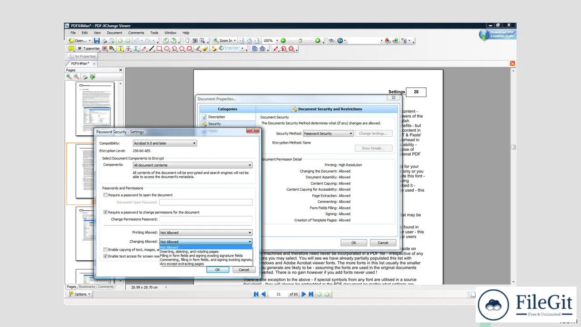This screenshot has width=581, height=327.
Task: Select the Underline text tool
Action: tap(136, 49)
